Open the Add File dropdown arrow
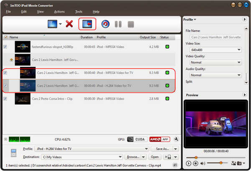Screen dimensions: 251x171 tap(60, 24)
